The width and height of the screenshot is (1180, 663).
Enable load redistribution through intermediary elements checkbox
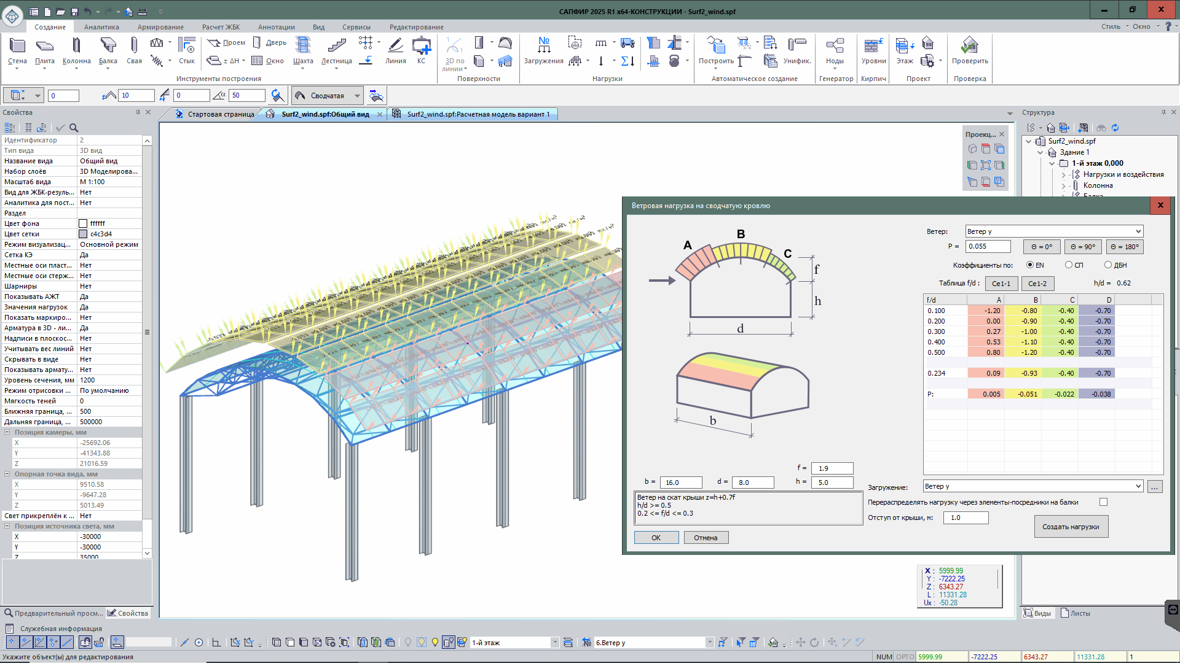point(1104,502)
